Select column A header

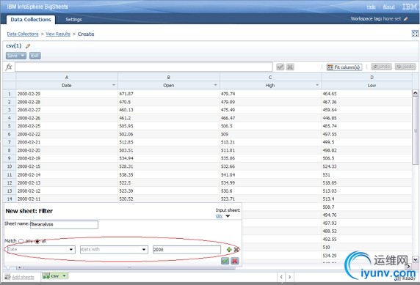pos(67,77)
